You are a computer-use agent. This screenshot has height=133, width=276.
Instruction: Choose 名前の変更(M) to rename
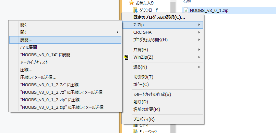(163, 109)
